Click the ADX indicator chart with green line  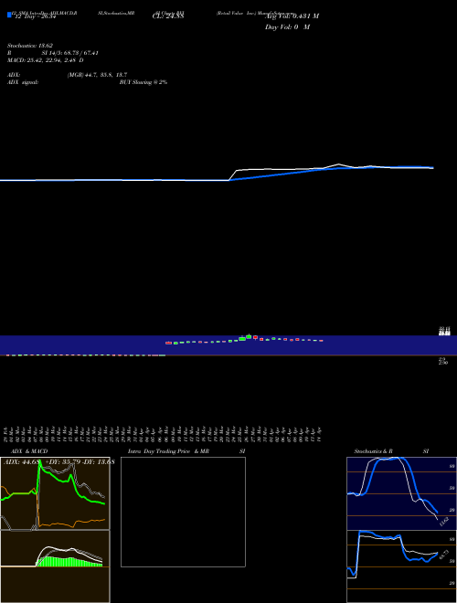click(55, 493)
